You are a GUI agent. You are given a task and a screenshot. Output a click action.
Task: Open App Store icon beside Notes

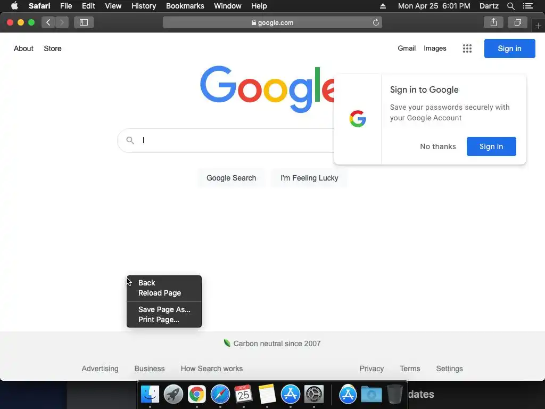pyautogui.click(x=291, y=394)
